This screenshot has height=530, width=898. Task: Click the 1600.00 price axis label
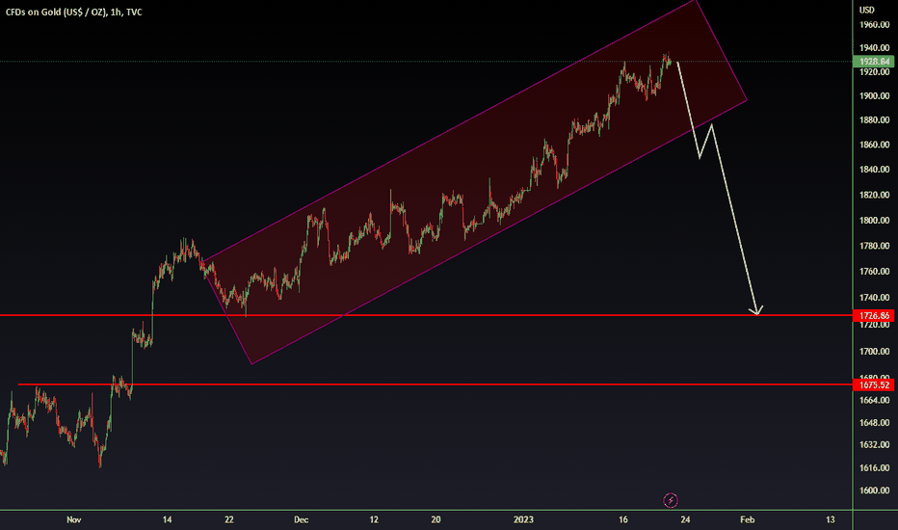(874, 490)
